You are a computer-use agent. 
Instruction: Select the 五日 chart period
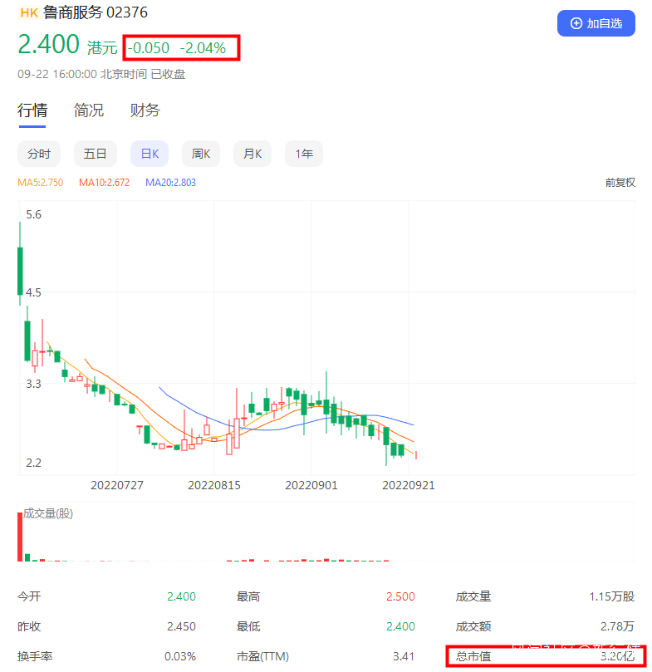click(x=96, y=154)
